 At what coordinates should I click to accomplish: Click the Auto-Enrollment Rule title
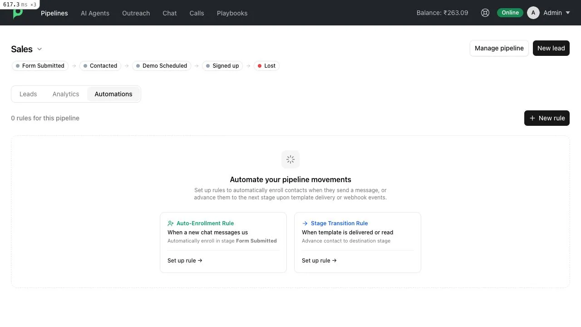click(205, 223)
